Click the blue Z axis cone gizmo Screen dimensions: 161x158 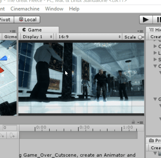click(x=4, y=58)
